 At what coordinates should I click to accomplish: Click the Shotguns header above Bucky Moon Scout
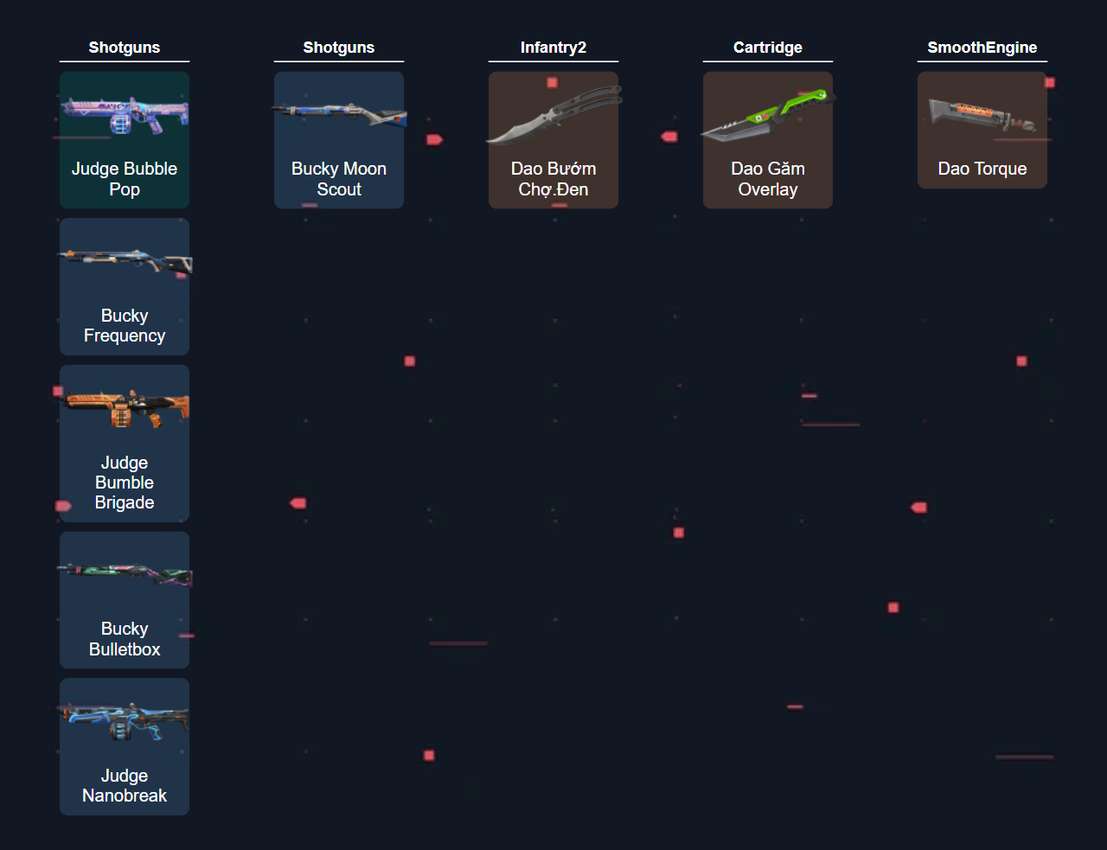[338, 48]
